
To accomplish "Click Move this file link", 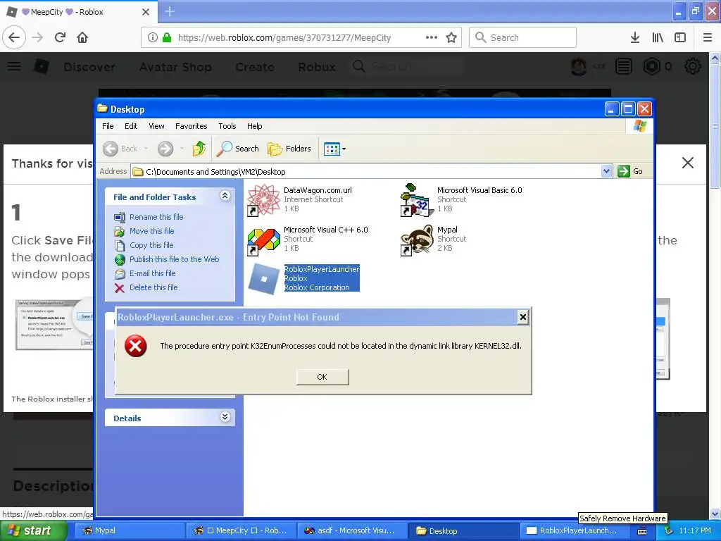I will click(152, 231).
